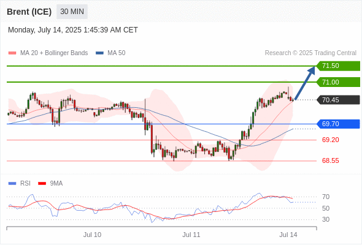Click the Research © 2025 Trading Central link
Image resolution: width=362 pixels, height=245 pixels.
tap(310, 53)
